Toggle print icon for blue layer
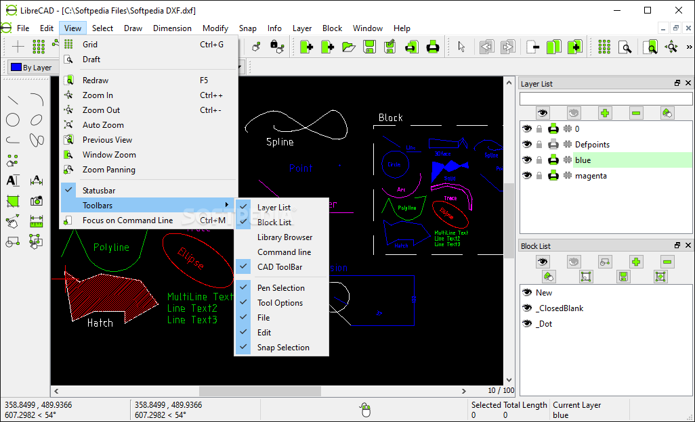The image size is (695, 422). [x=553, y=160]
